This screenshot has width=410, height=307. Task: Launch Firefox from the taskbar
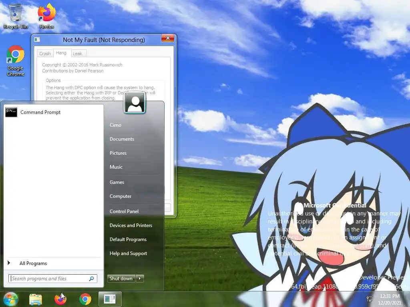(60, 299)
